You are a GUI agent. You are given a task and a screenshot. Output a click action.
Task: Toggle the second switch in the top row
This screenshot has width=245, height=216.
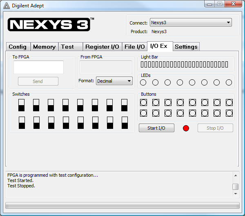(36, 105)
